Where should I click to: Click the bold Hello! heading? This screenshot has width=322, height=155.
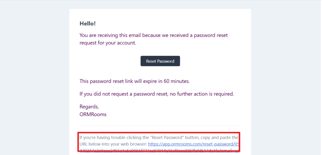pyautogui.click(x=88, y=24)
